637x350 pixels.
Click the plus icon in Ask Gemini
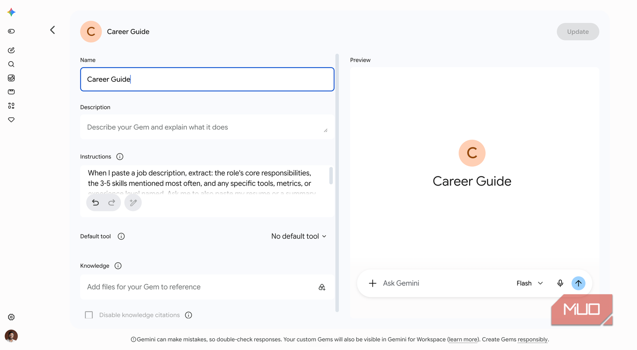373,283
